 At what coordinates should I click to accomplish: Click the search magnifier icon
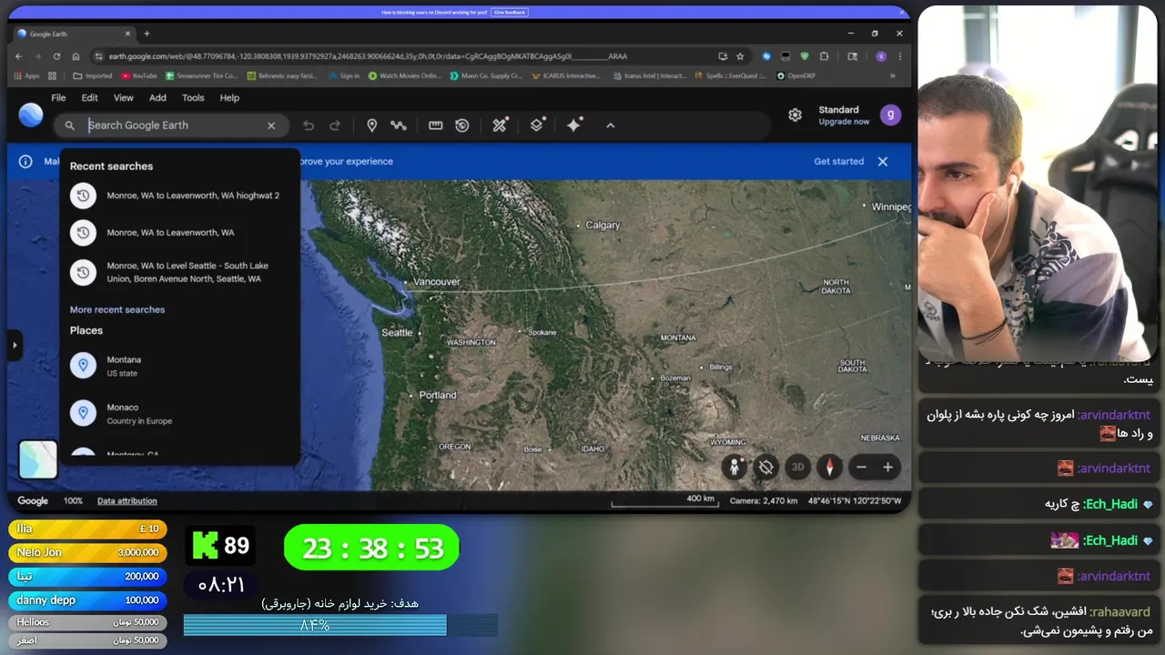pyautogui.click(x=69, y=126)
